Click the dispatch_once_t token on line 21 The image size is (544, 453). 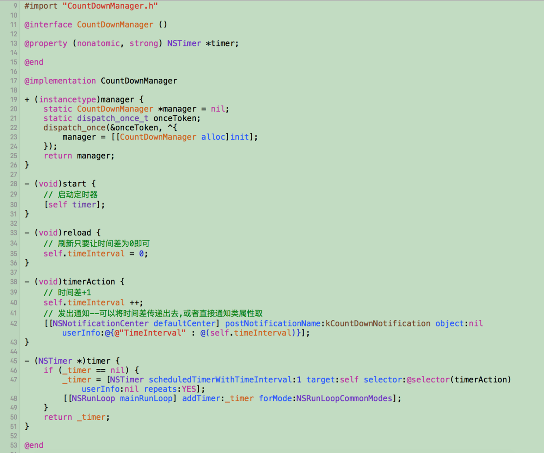coord(112,118)
